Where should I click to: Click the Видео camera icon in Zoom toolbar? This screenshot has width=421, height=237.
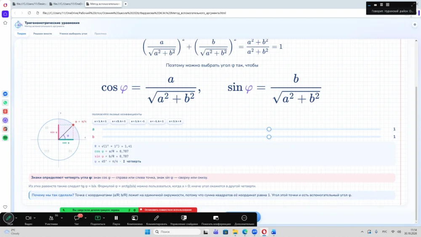coord(28,218)
